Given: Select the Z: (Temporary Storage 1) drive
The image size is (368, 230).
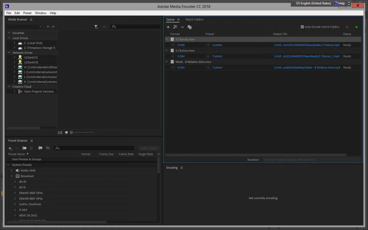Looking at the screenshot, I should (39, 48).
